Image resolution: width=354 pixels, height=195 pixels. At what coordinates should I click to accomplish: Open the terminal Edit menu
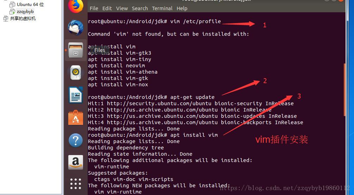click(107, 8)
